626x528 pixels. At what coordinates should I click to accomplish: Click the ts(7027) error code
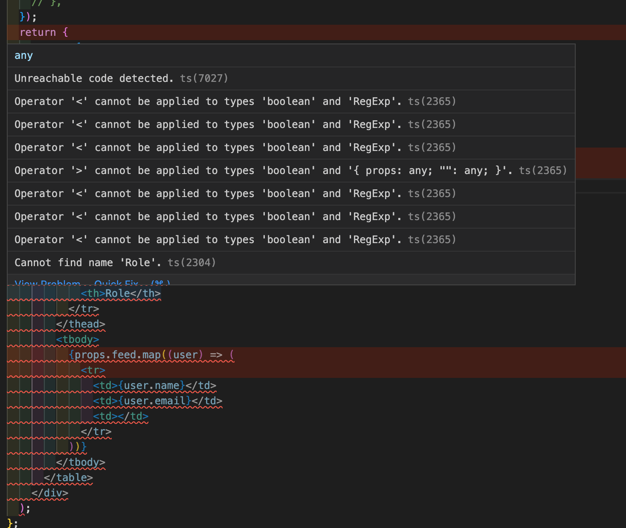[204, 78]
